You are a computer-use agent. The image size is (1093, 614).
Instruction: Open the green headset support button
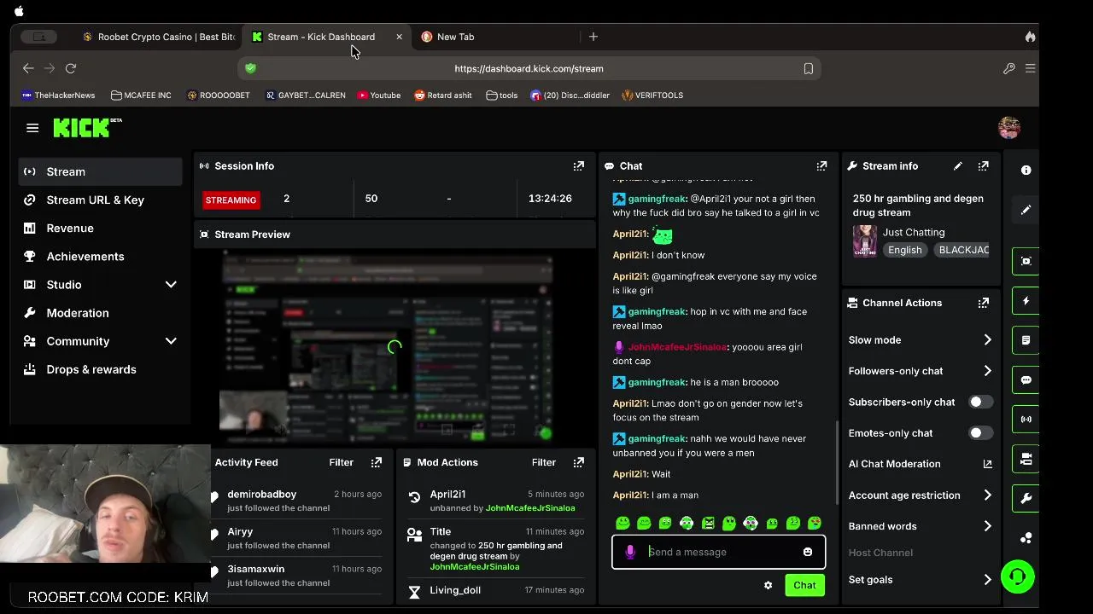click(1017, 576)
